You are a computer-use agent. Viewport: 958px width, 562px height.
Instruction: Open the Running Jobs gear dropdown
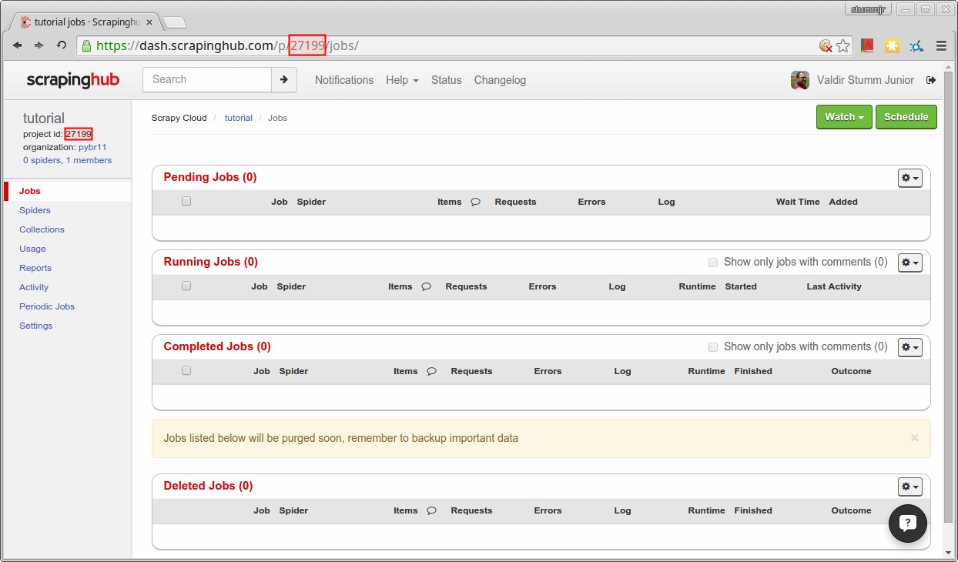point(910,263)
